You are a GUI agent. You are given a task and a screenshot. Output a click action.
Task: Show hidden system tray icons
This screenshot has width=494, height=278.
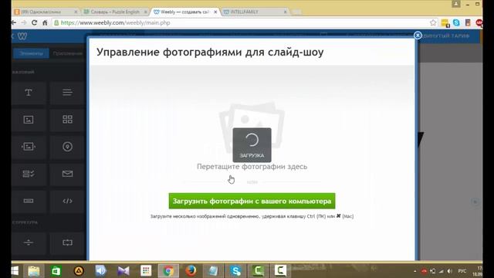pyautogui.click(x=415, y=271)
